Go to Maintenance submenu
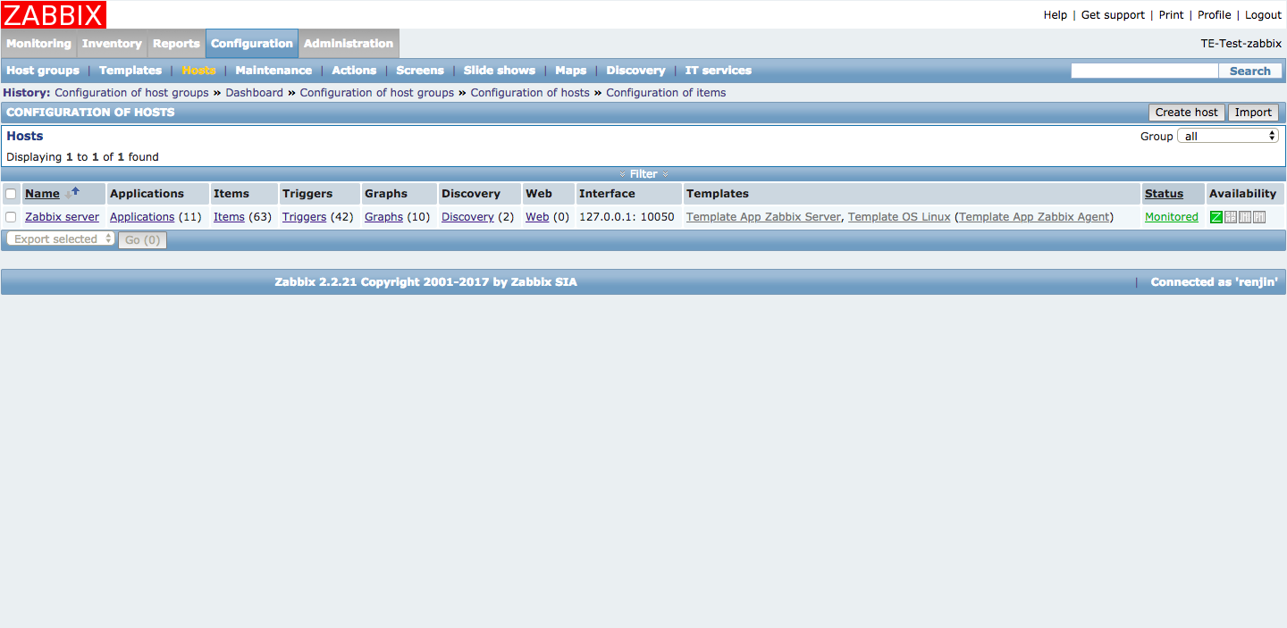The height and width of the screenshot is (628, 1287). coord(273,71)
